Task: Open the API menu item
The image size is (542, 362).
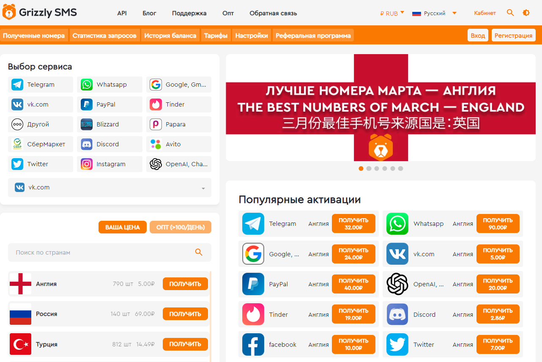Action: 122,13
